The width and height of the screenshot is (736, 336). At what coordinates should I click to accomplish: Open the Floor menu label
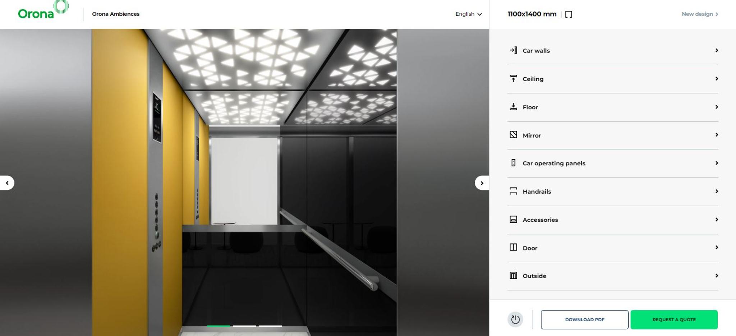pyautogui.click(x=530, y=107)
